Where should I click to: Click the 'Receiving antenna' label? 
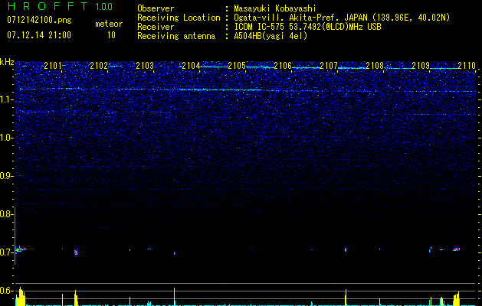click(x=176, y=36)
